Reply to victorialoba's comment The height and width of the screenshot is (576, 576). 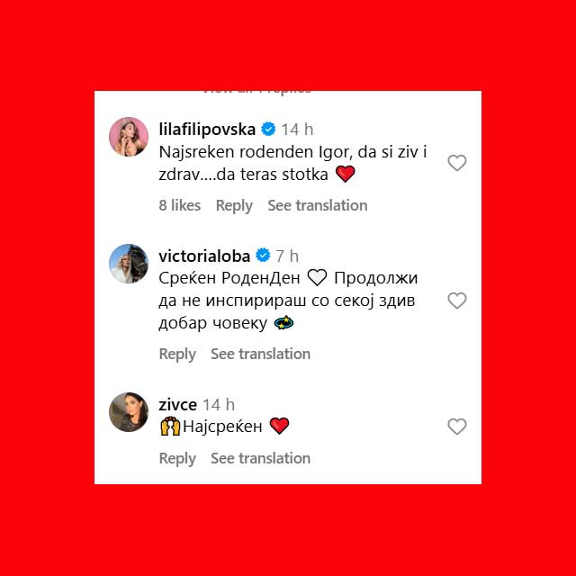click(177, 354)
